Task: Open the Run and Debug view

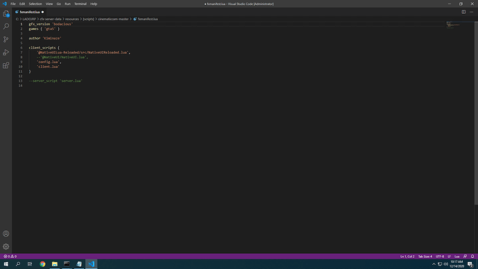Action: tap(6, 52)
